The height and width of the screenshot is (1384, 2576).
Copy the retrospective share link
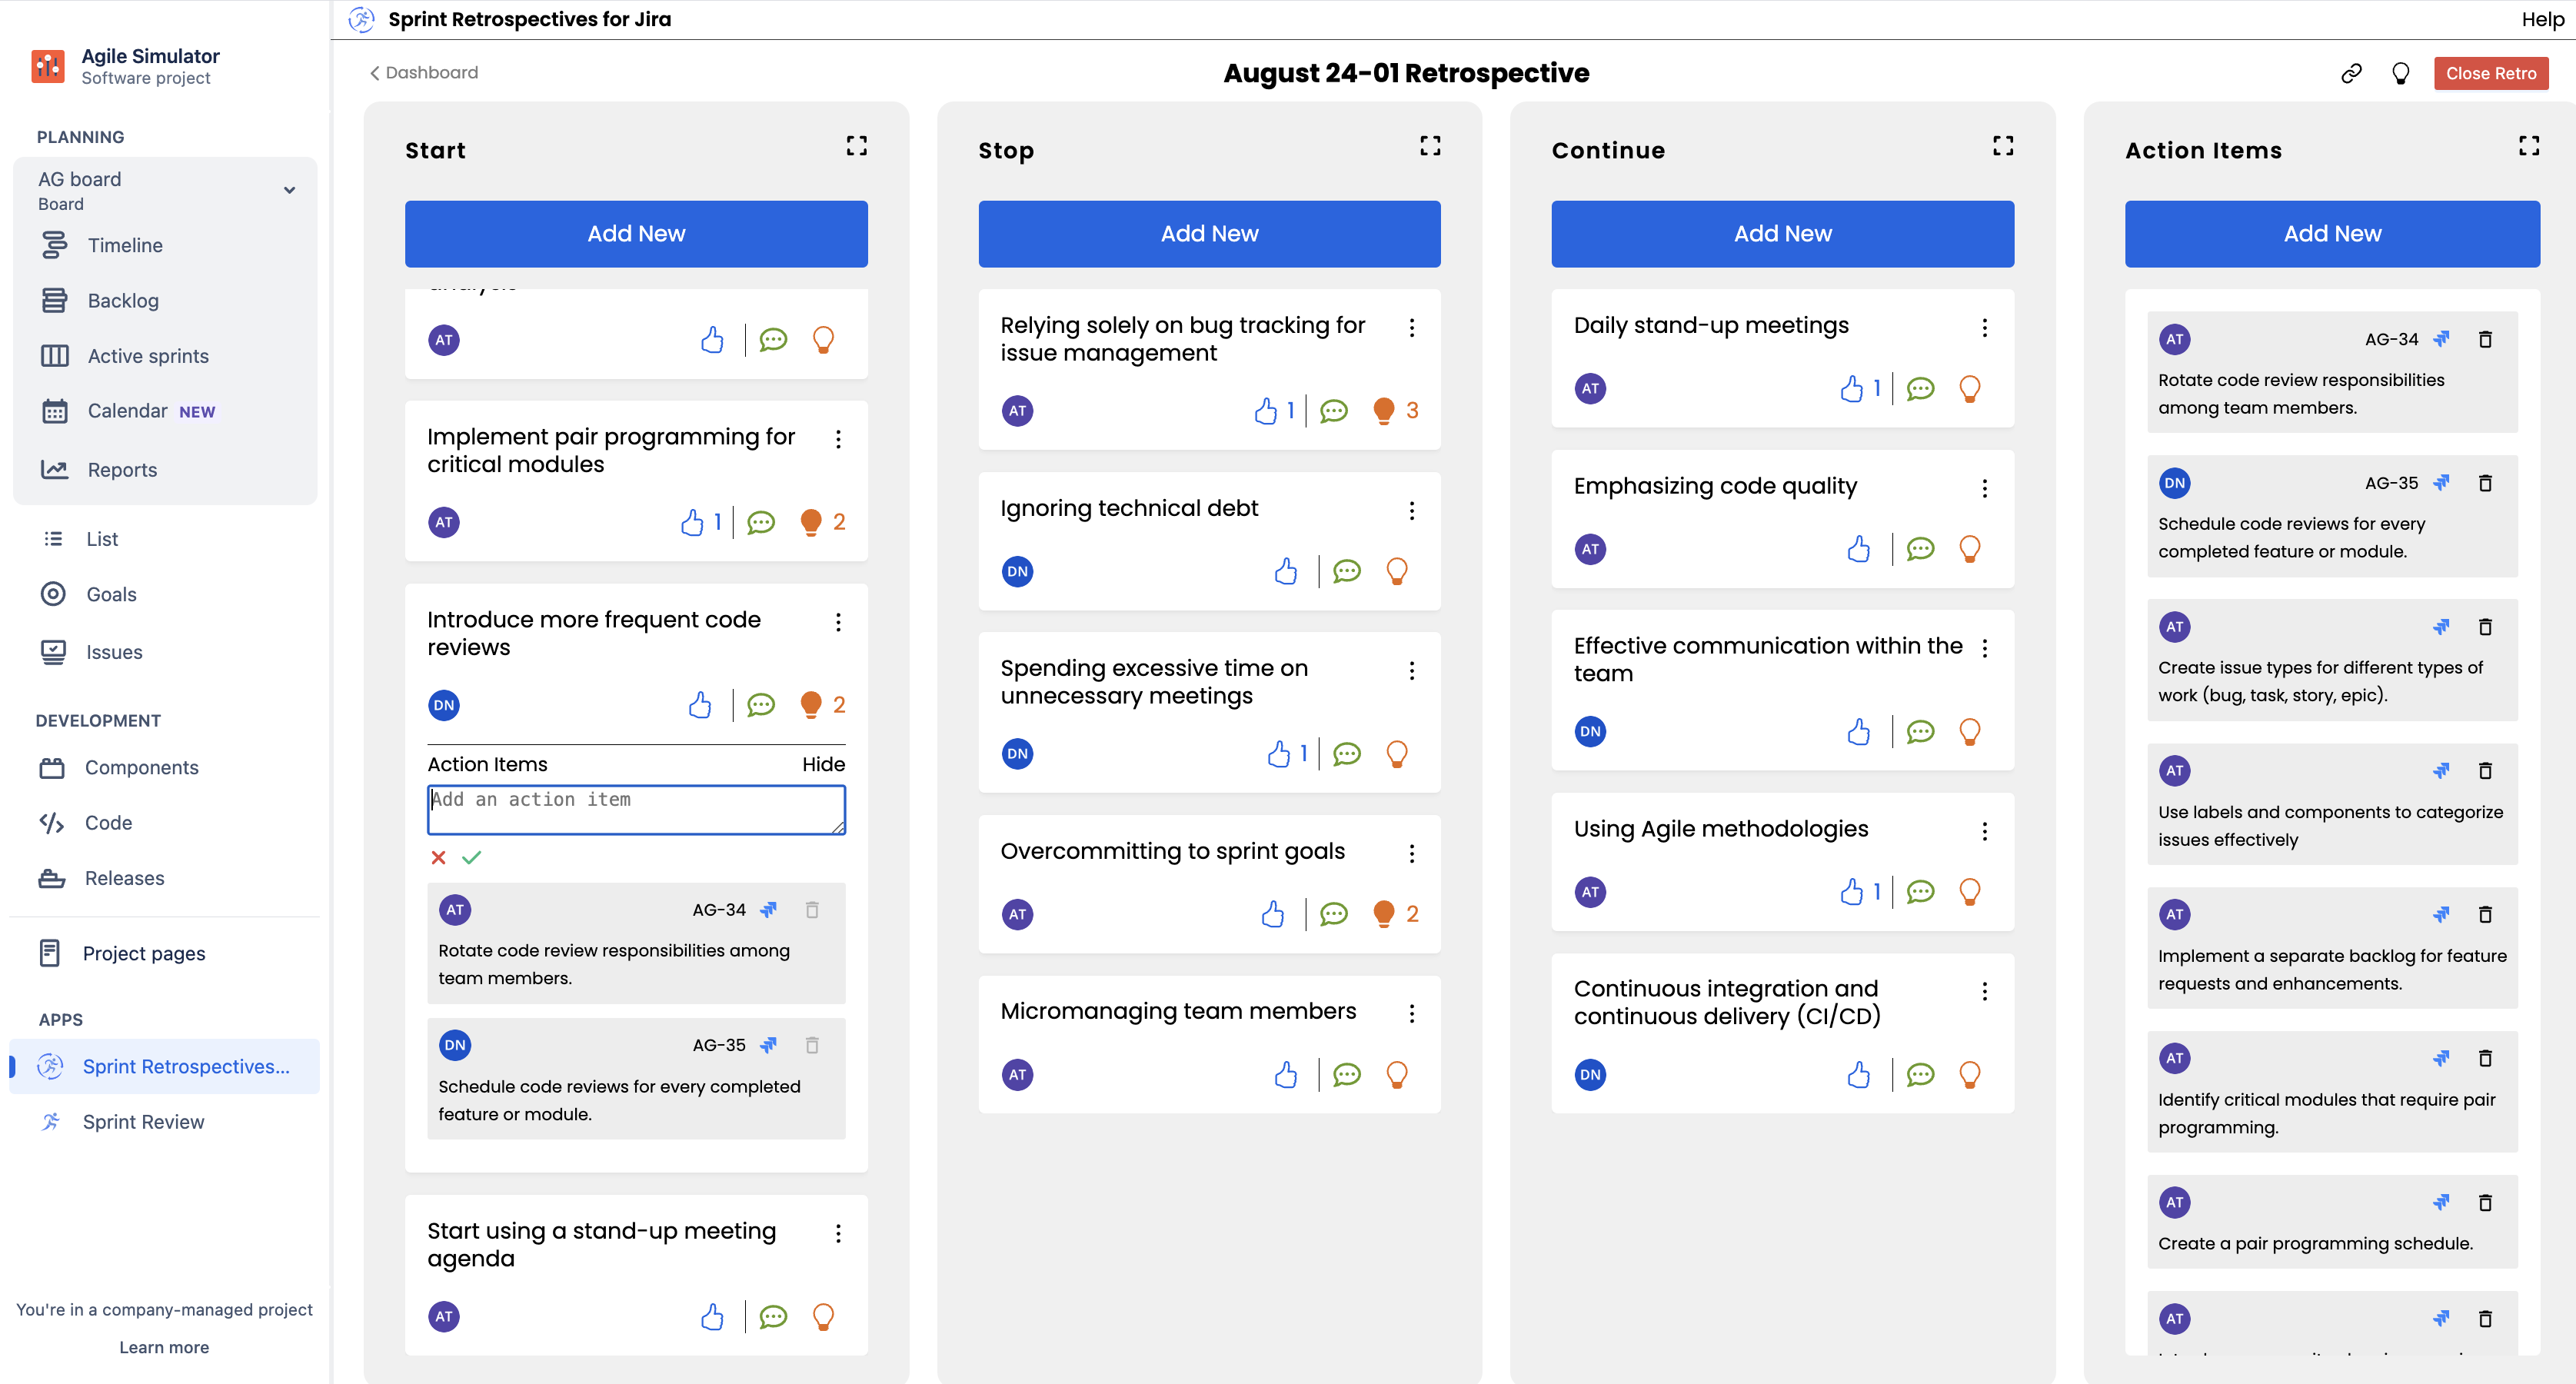coord(2351,73)
